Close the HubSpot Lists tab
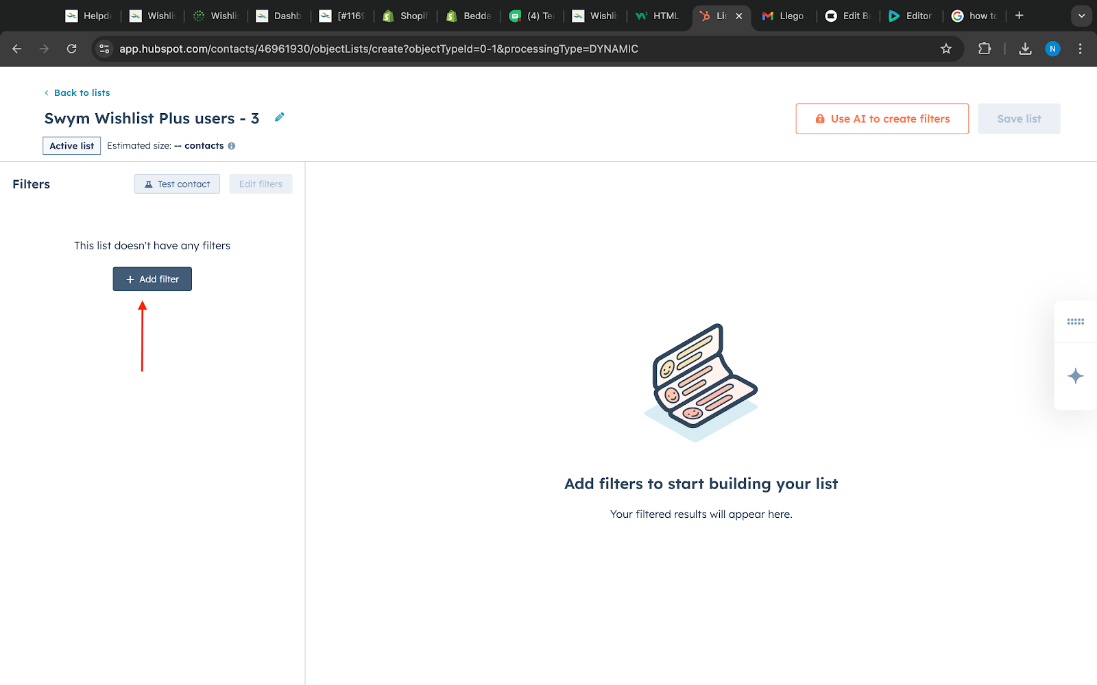The width and height of the screenshot is (1097, 685). point(739,16)
